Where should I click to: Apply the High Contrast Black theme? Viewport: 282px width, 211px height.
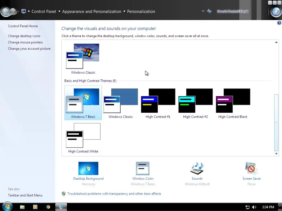[x=233, y=103]
